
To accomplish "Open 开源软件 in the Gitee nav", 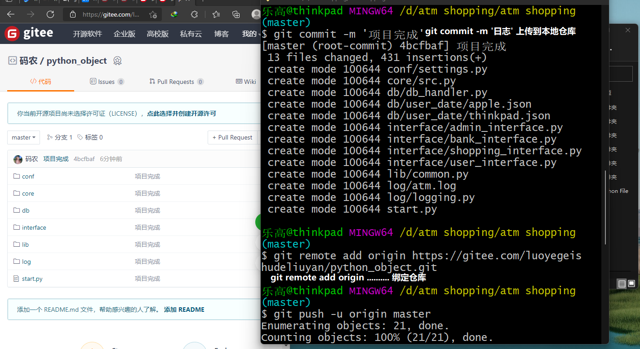I will coord(88,34).
